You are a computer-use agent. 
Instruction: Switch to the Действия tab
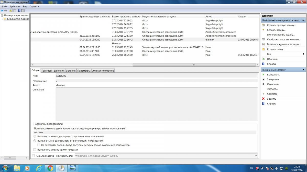[59, 71]
